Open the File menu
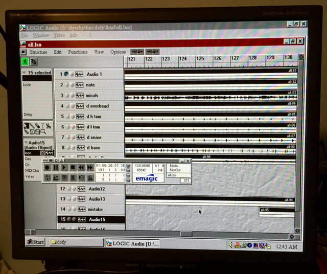This screenshot has height=274, width=327. (25, 35)
